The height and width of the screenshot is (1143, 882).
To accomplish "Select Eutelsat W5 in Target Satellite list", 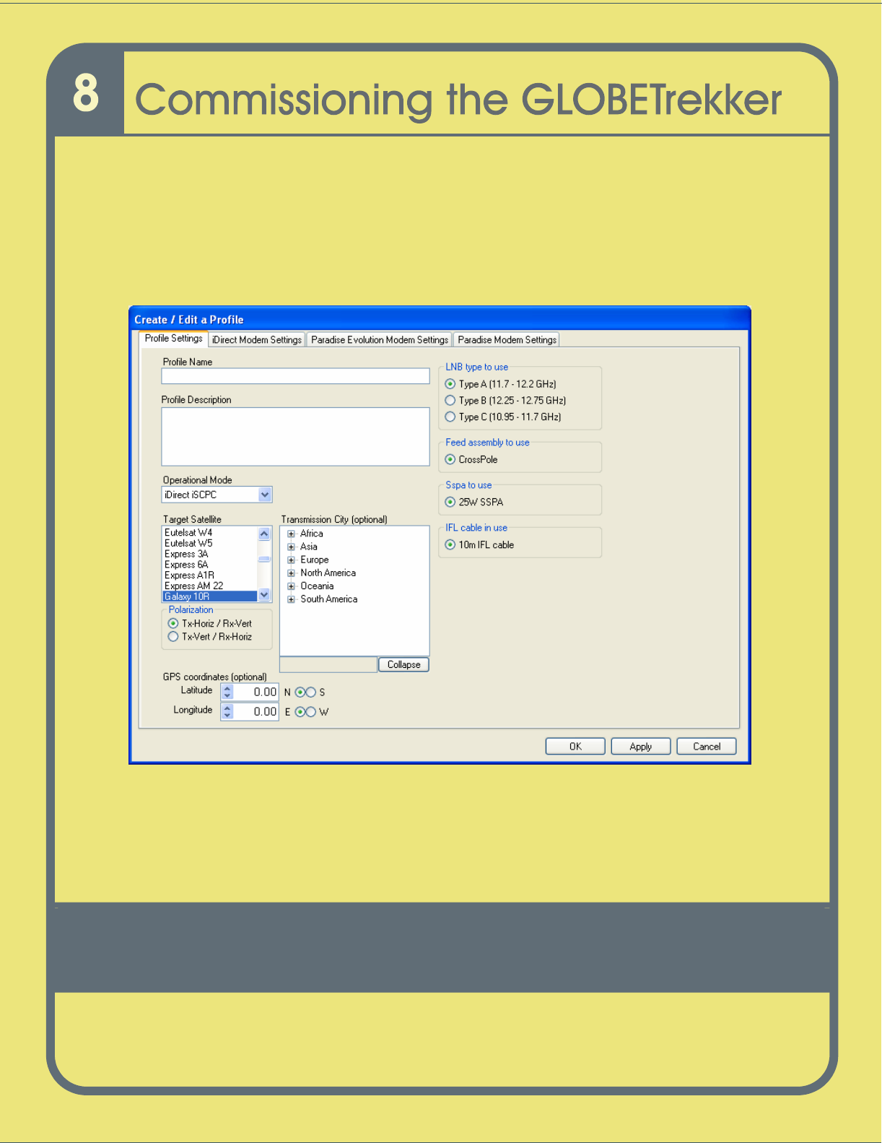I will pyautogui.click(x=209, y=544).
